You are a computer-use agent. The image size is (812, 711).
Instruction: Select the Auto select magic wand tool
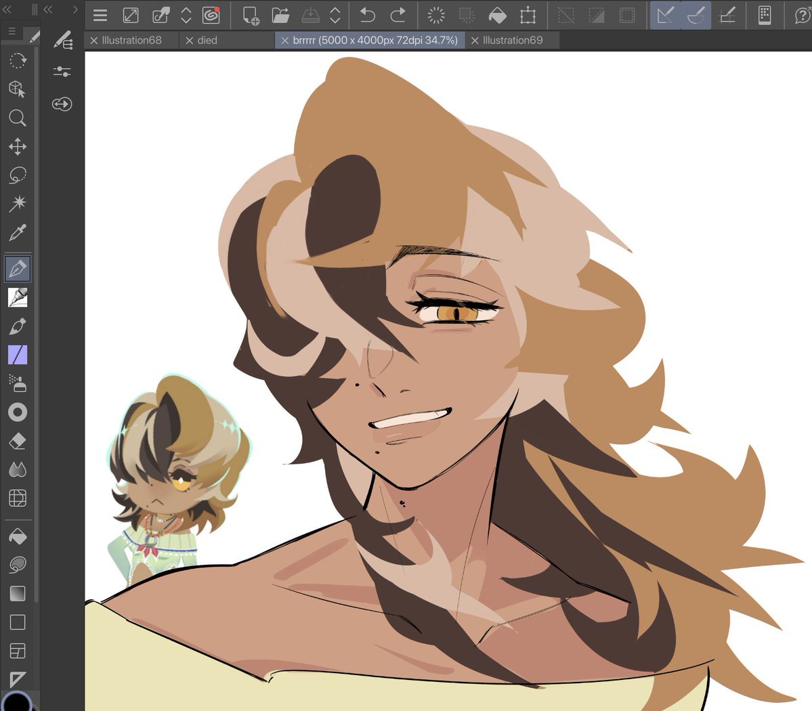point(18,204)
